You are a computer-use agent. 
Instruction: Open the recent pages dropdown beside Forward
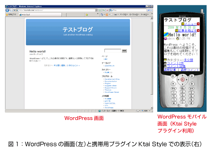click(x=14, y=10)
